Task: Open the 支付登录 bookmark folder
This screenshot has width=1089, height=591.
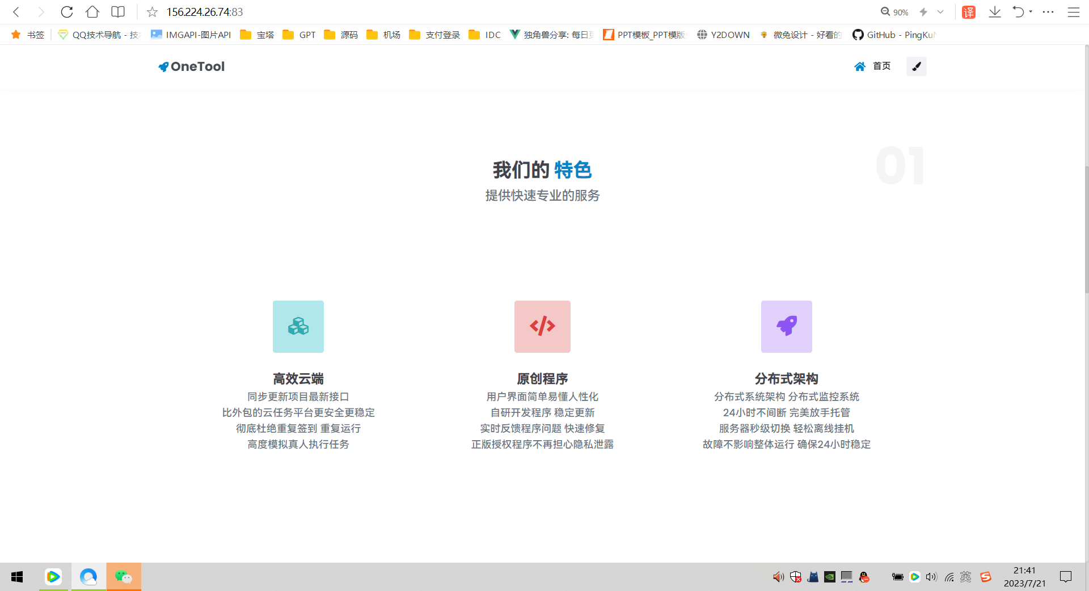Action: [434, 35]
